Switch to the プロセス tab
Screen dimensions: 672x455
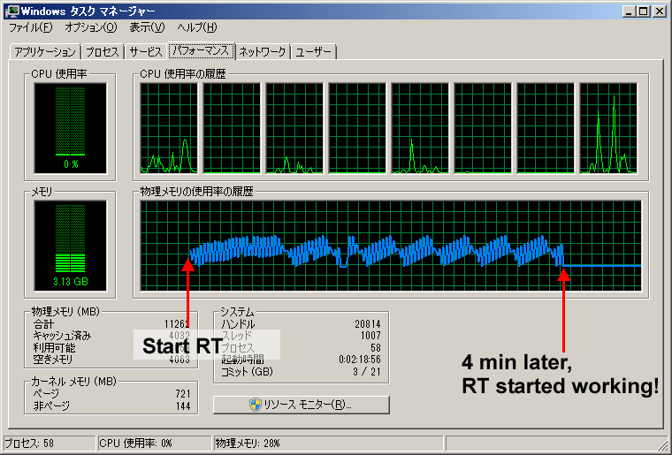[102, 52]
